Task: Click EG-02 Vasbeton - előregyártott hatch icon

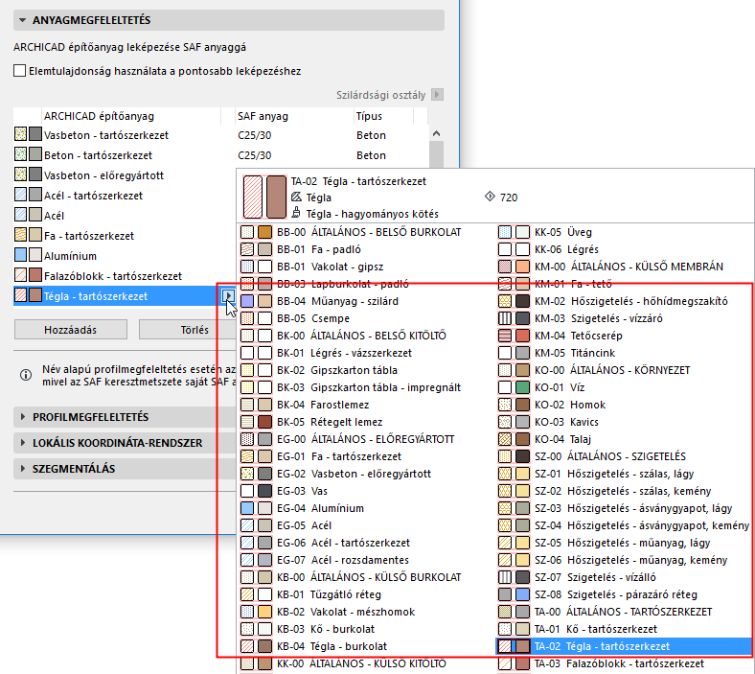Action: pos(247,474)
